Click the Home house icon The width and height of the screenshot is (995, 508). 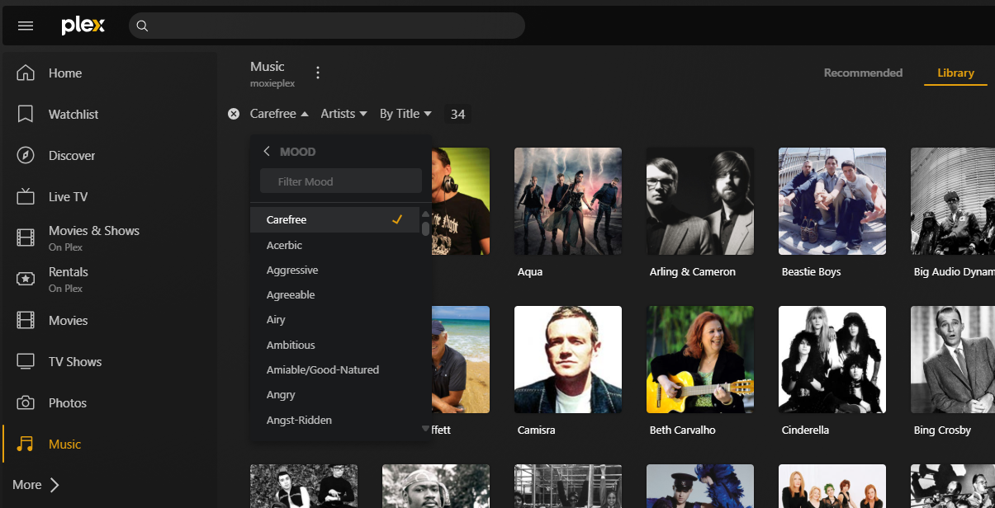point(26,73)
